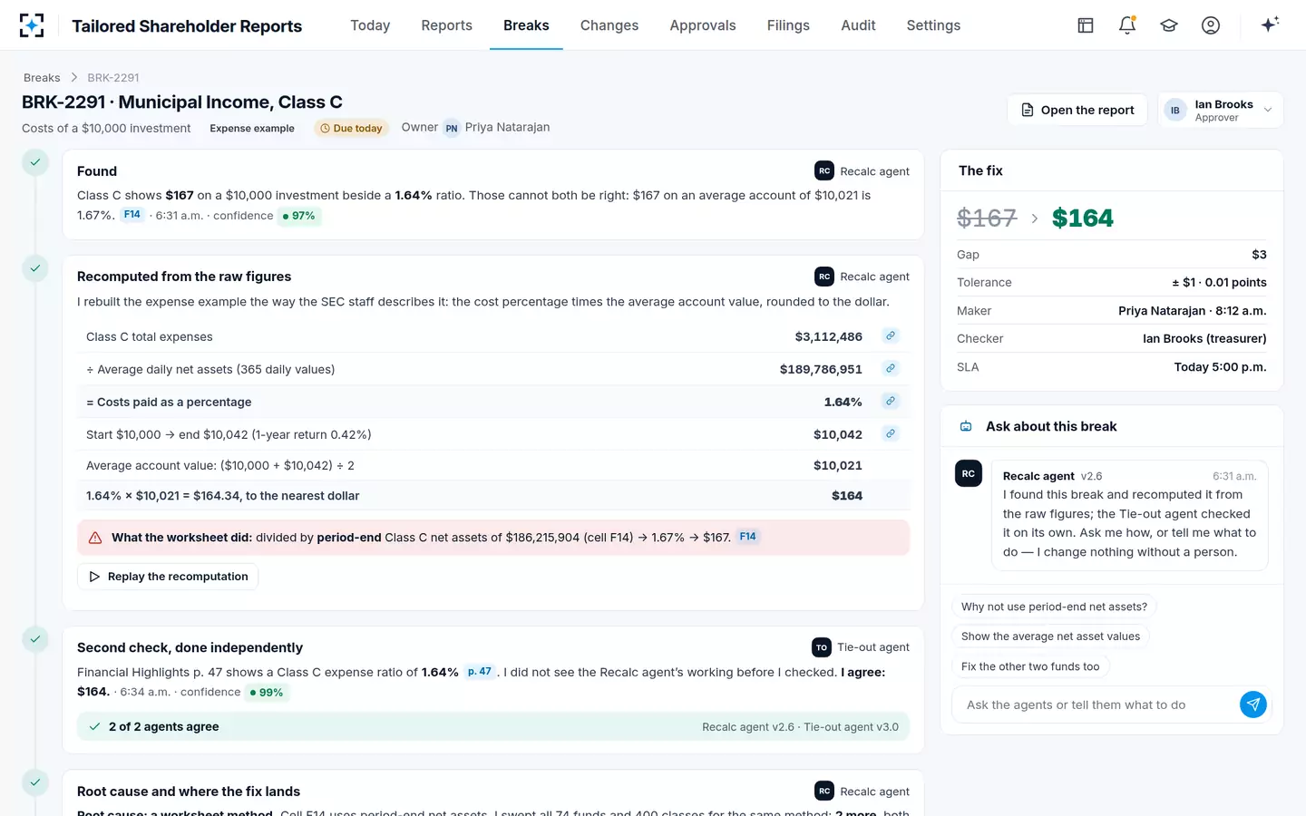Click the PN owner avatar
This screenshot has height=816, width=1306.
pos(452,128)
